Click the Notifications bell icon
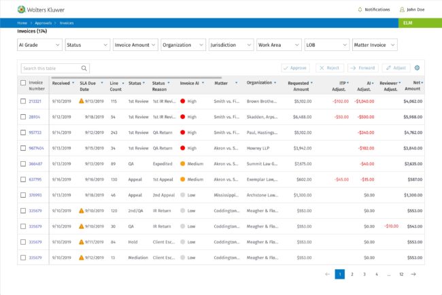 point(360,10)
